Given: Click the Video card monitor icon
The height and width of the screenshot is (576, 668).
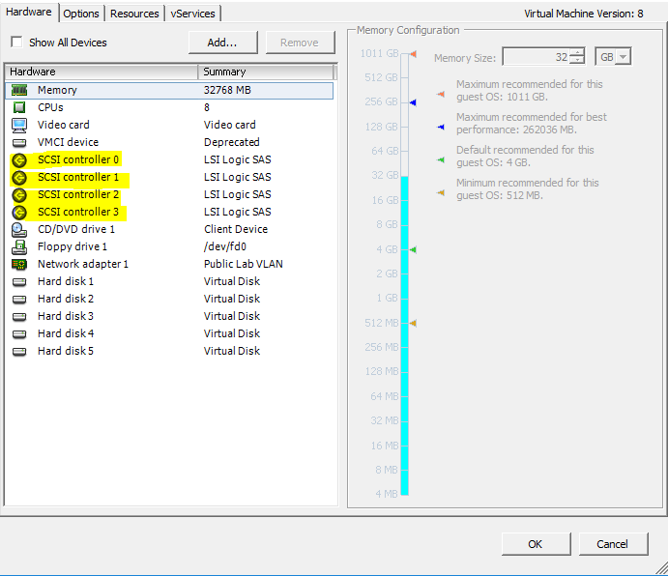Looking at the screenshot, I should coord(19,126).
